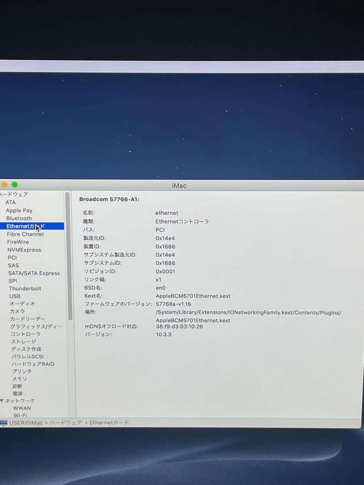View SATA/SATA Express information
364x485 pixels.
[x=34, y=273]
